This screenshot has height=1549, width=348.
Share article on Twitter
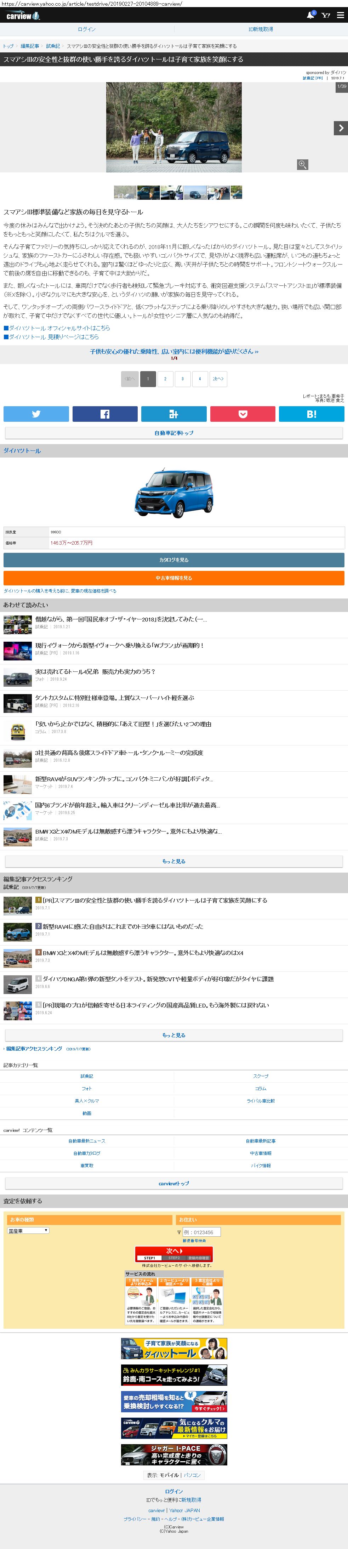point(36,414)
